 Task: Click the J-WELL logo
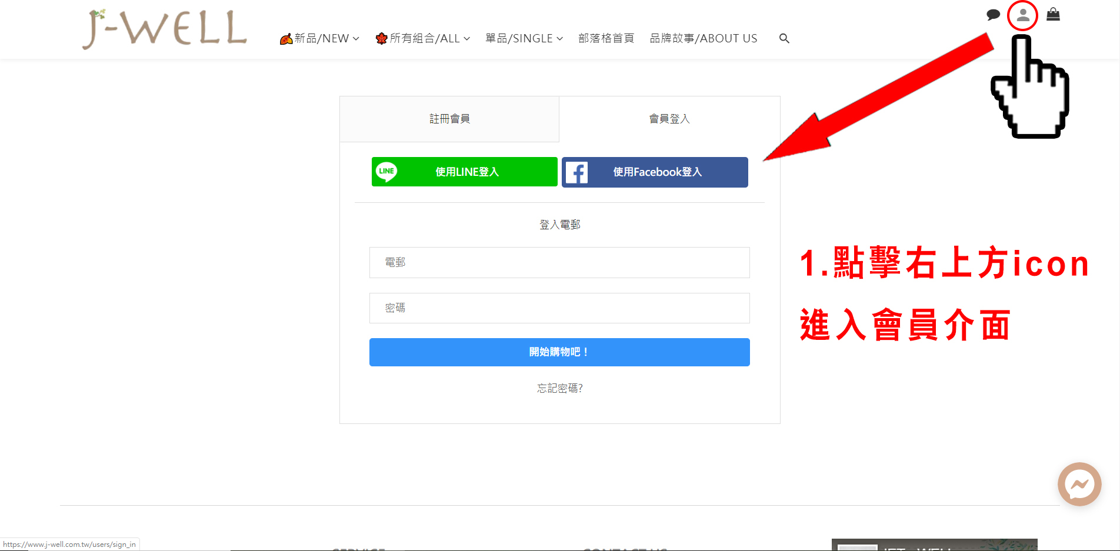[x=165, y=29]
